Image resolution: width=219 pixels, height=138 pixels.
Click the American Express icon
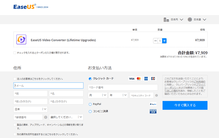146,79
